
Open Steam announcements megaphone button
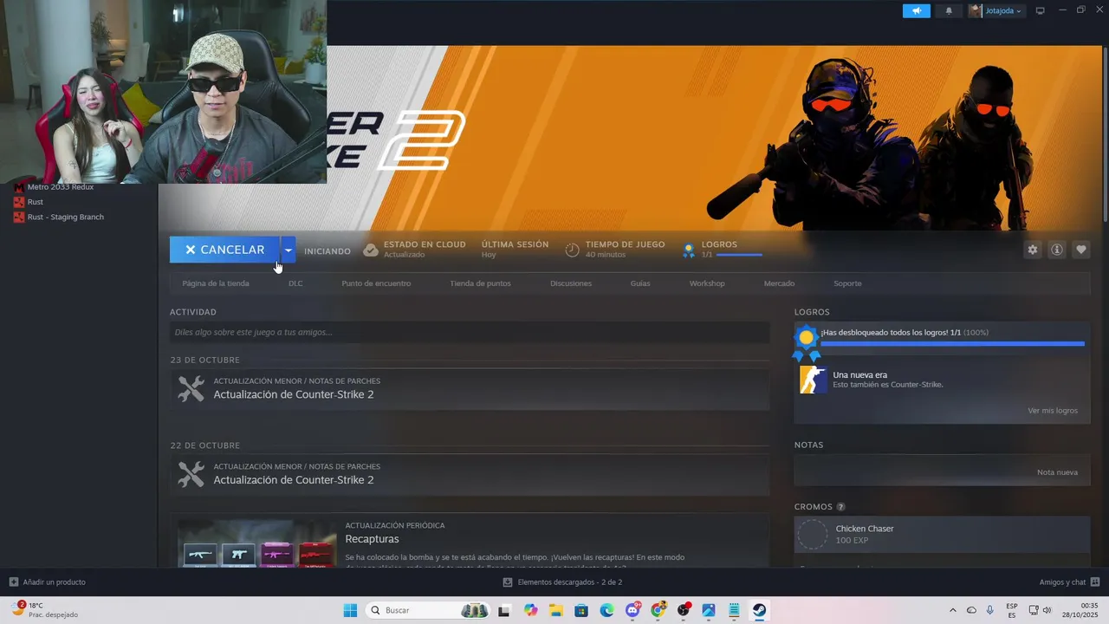(916, 10)
